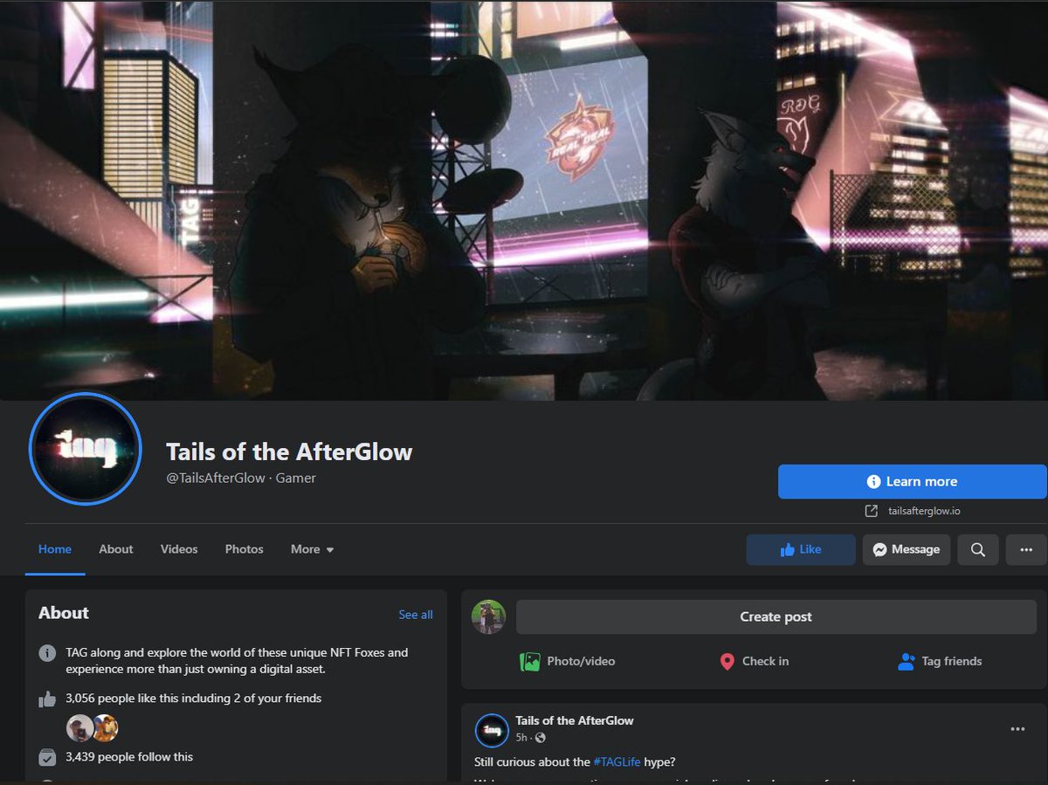Send a Message to the page
The height and width of the screenshot is (785, 1048).
[907, 549]
